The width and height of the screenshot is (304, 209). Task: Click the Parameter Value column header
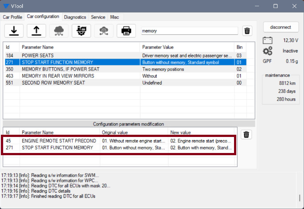[x=187, y=47]
